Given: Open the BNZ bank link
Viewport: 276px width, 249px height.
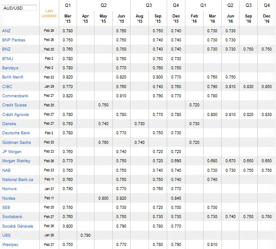Looking at the screenshot, I should 7,49.
